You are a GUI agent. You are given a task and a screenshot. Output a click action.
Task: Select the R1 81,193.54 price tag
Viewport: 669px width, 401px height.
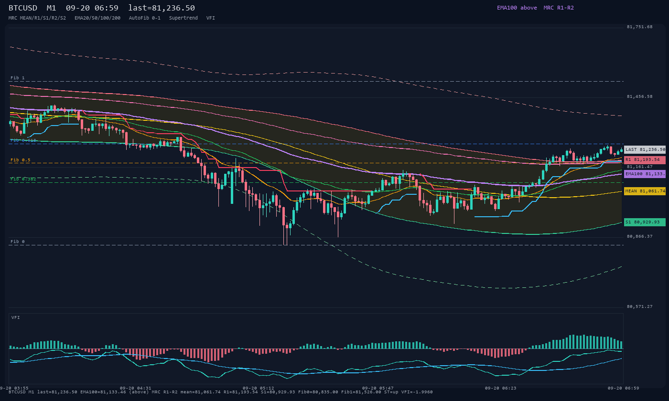click(x=645, y=160)
